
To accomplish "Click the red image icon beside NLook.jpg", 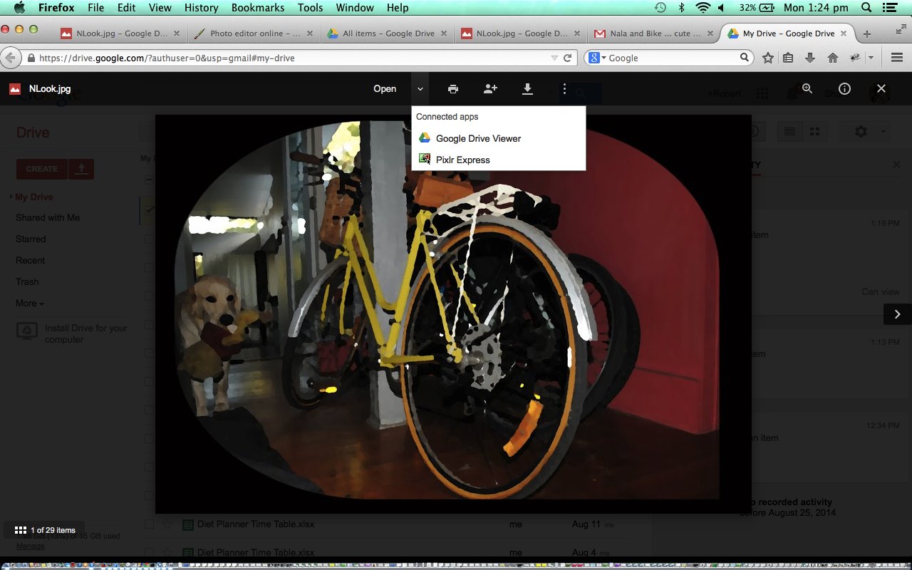I will pos(15,89).
